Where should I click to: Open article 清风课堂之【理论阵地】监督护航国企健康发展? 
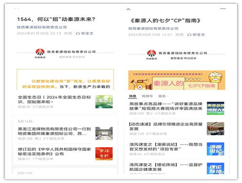[x=166, y=167]
